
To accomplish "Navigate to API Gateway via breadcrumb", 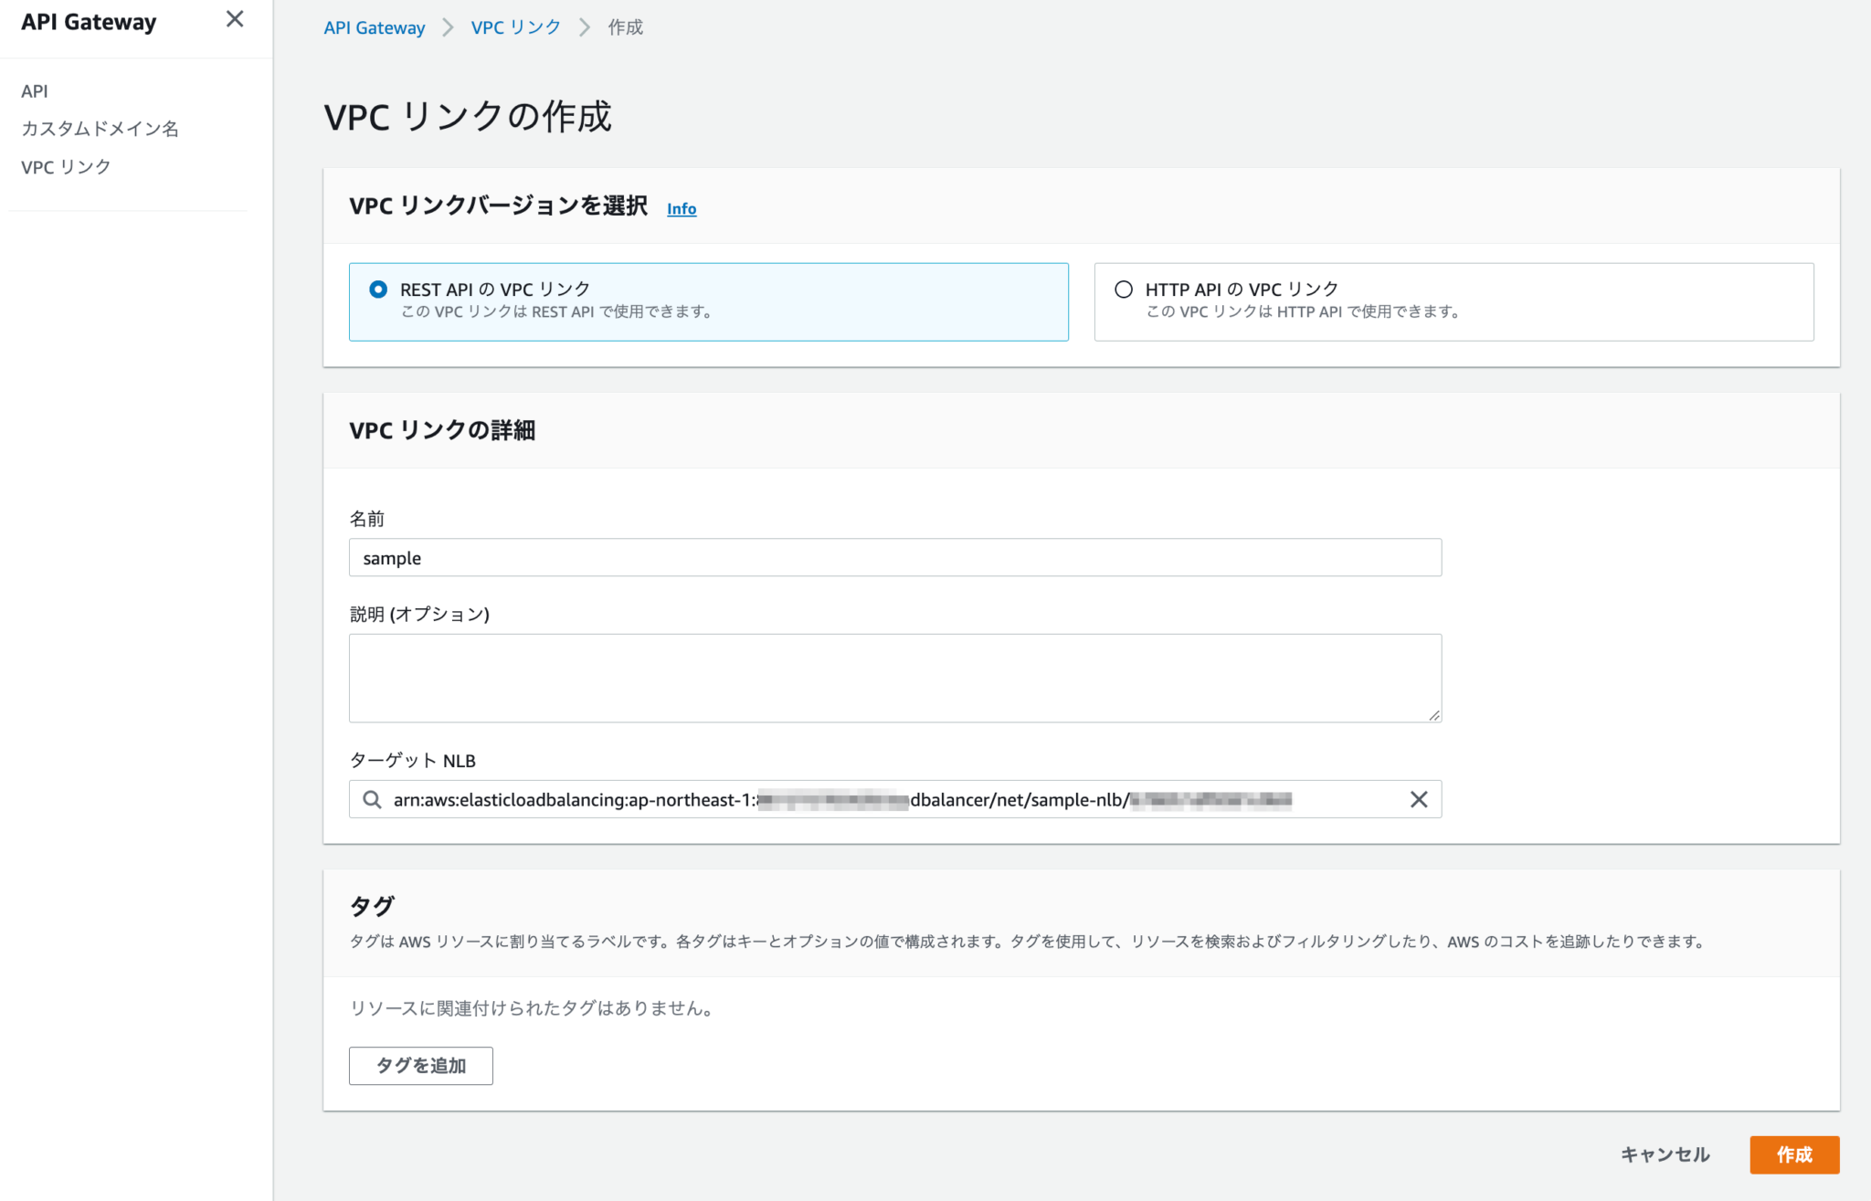I will point(373,27).
